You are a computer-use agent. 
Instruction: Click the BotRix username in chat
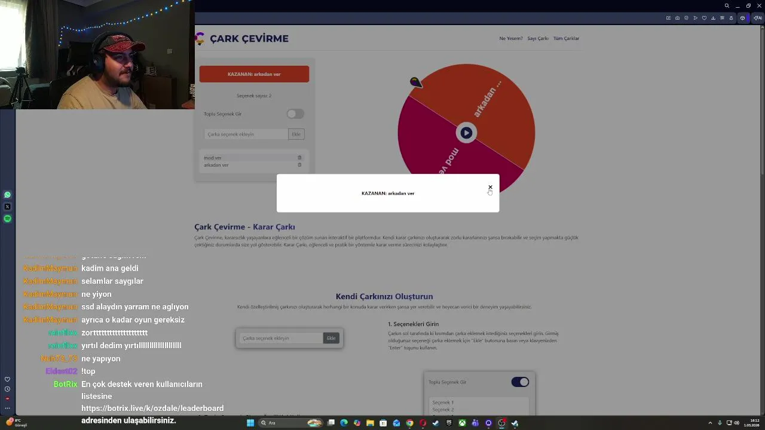65,384
